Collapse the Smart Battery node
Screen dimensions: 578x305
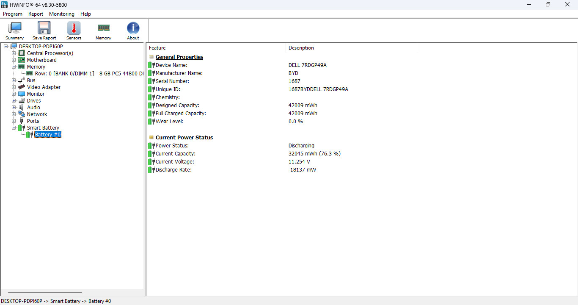pyautogui.click(x=14, y=128)
